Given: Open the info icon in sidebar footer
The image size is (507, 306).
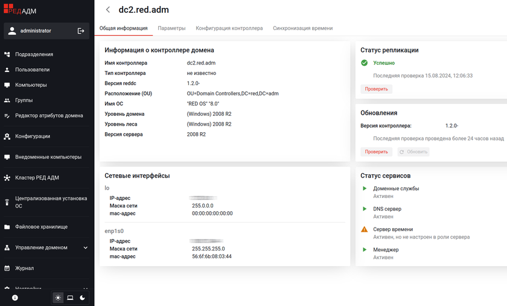Looking at the screenshot, I should pyautogui.click(x=15, y=298).
